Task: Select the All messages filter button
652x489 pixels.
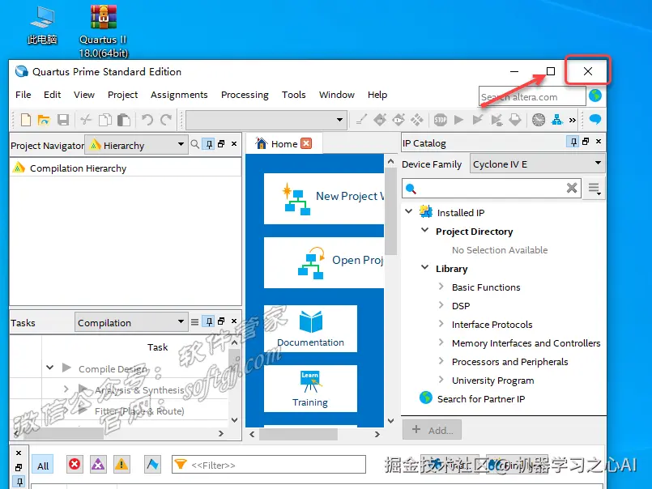Action: pyautogui.click(x=43, y=466)
